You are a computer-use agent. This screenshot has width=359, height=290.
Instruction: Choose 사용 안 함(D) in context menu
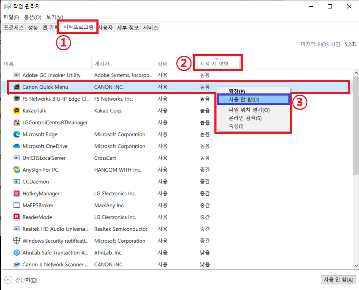coord(253,100)
